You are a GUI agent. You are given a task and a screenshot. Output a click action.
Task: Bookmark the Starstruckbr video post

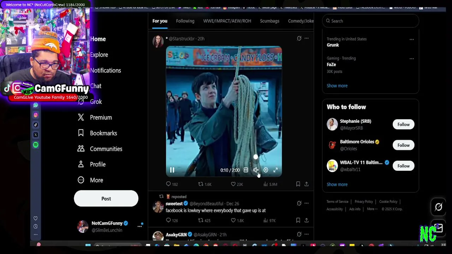tap(298, 184)
